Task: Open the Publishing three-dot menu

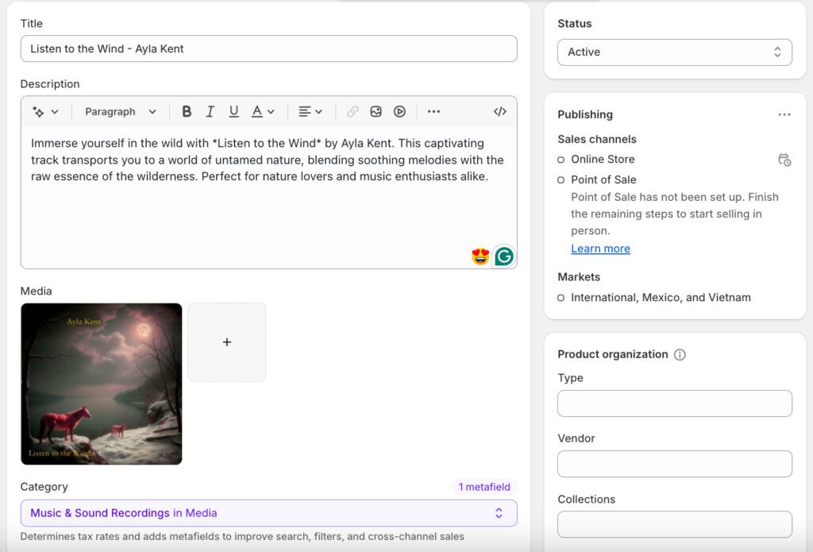Action: (x=784, y=114)
